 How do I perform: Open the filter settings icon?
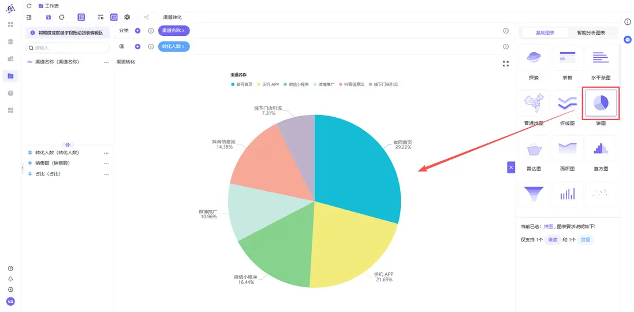coord(100,17)
